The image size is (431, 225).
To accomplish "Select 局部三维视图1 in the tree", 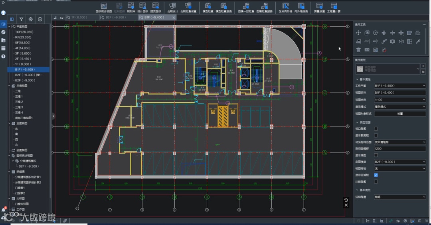I will (x=24, y=118).
